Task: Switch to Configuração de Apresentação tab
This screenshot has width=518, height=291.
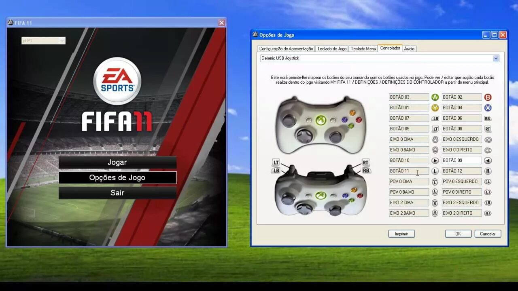Action: pos(286,48)
